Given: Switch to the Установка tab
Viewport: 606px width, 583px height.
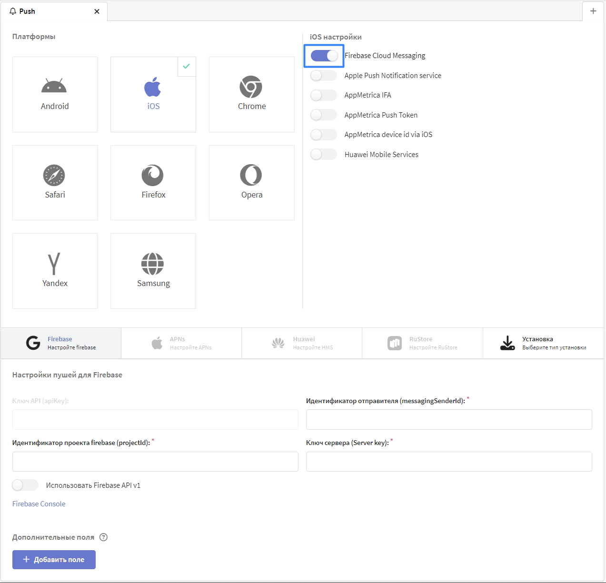Looking at the screenshot, I should click(x=543, y=343).
